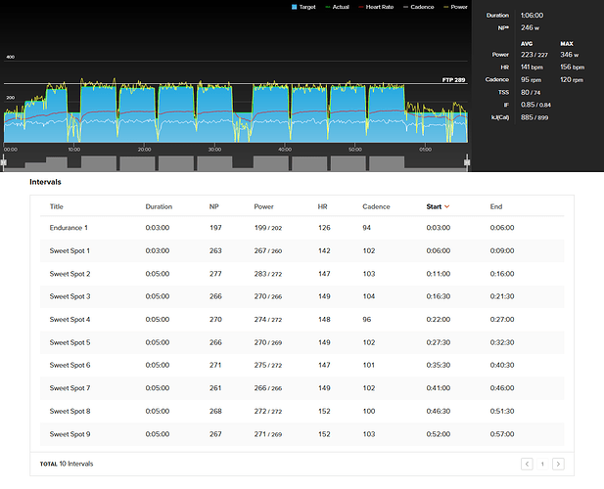The image size is (604, 489).
Task: Click Sweet Spot 2 power 283 / 272
Action: click(268, 274)
